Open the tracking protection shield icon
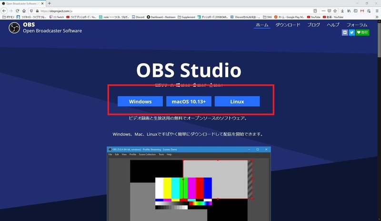The width and height of the screenshot is (381, 221). [x=31, y=11]
